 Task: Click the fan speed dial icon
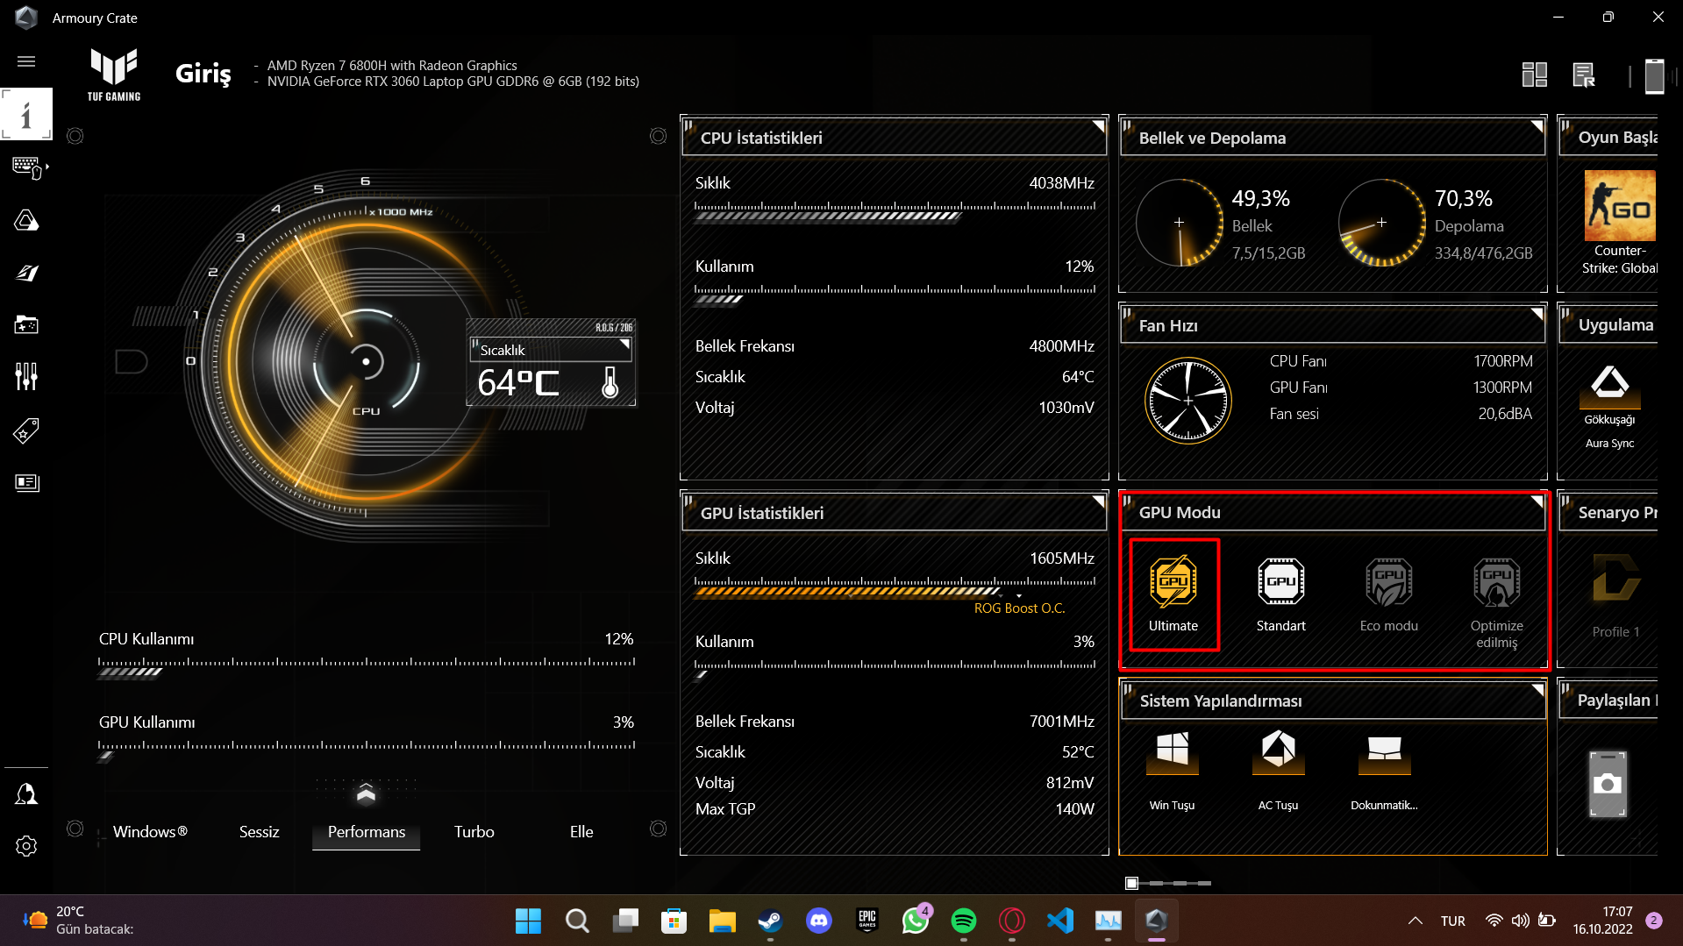[1188, 401]
